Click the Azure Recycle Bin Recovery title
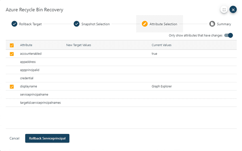Screen dimensions: 242x151 35,10
